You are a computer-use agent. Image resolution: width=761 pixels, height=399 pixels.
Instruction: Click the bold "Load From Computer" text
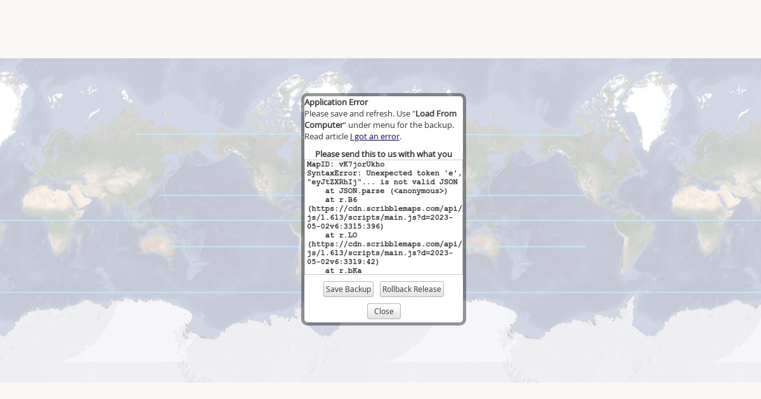(x=436, y=114)
